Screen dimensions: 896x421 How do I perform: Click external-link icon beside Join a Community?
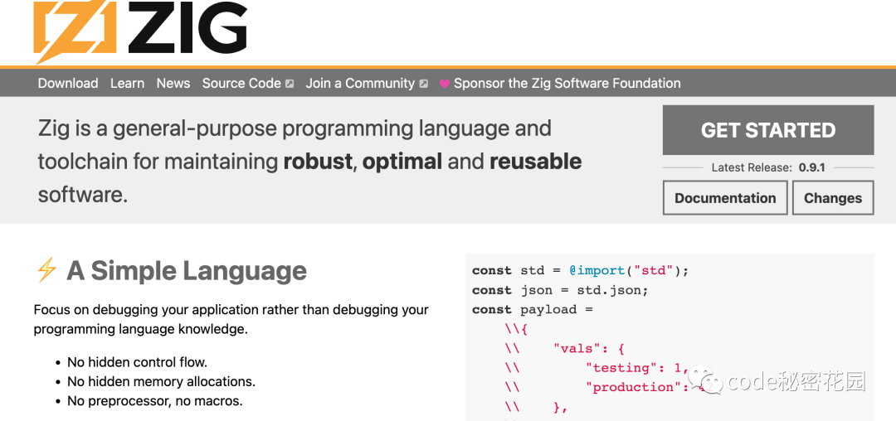[423, 84]
